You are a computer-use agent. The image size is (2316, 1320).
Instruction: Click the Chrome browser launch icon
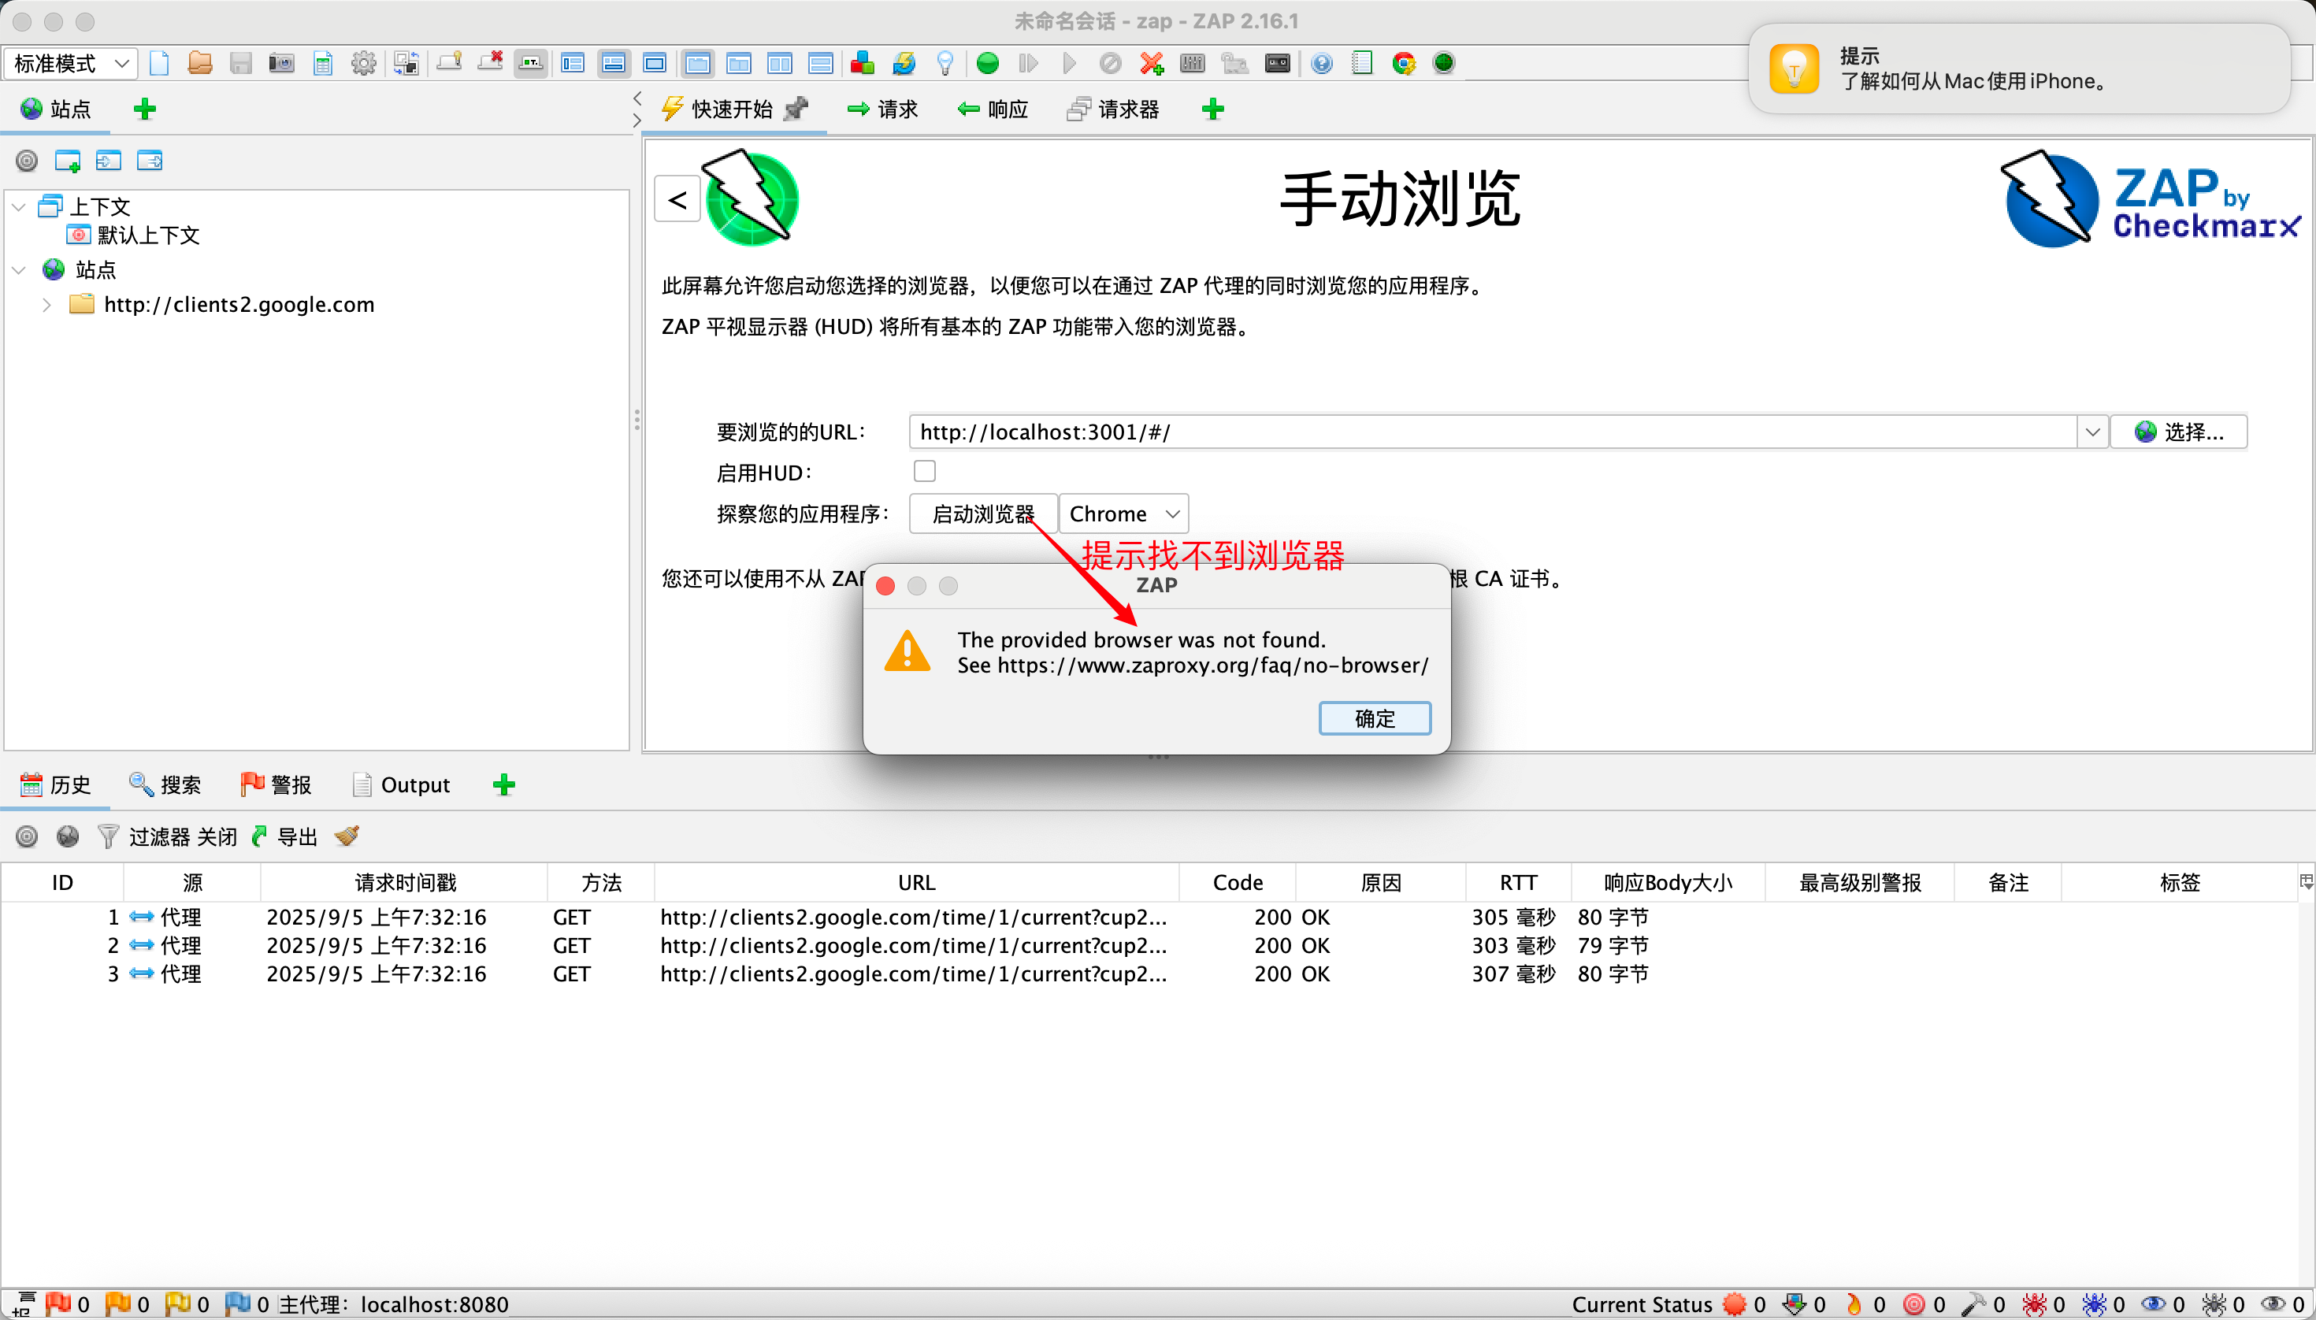point(1404,64)
